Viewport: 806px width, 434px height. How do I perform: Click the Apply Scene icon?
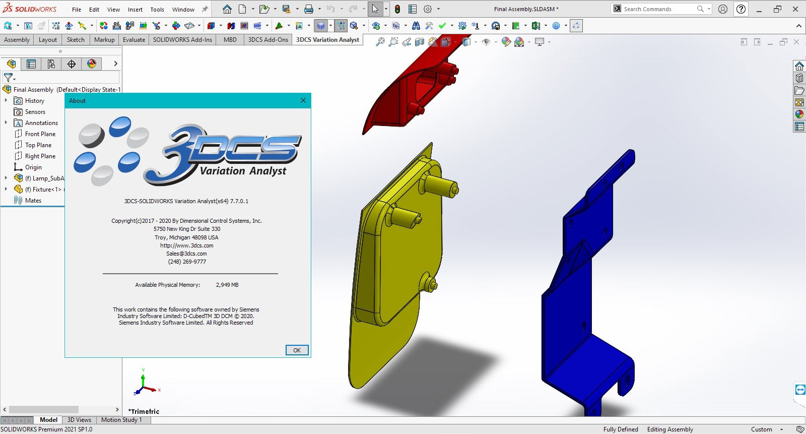[519, 42]
